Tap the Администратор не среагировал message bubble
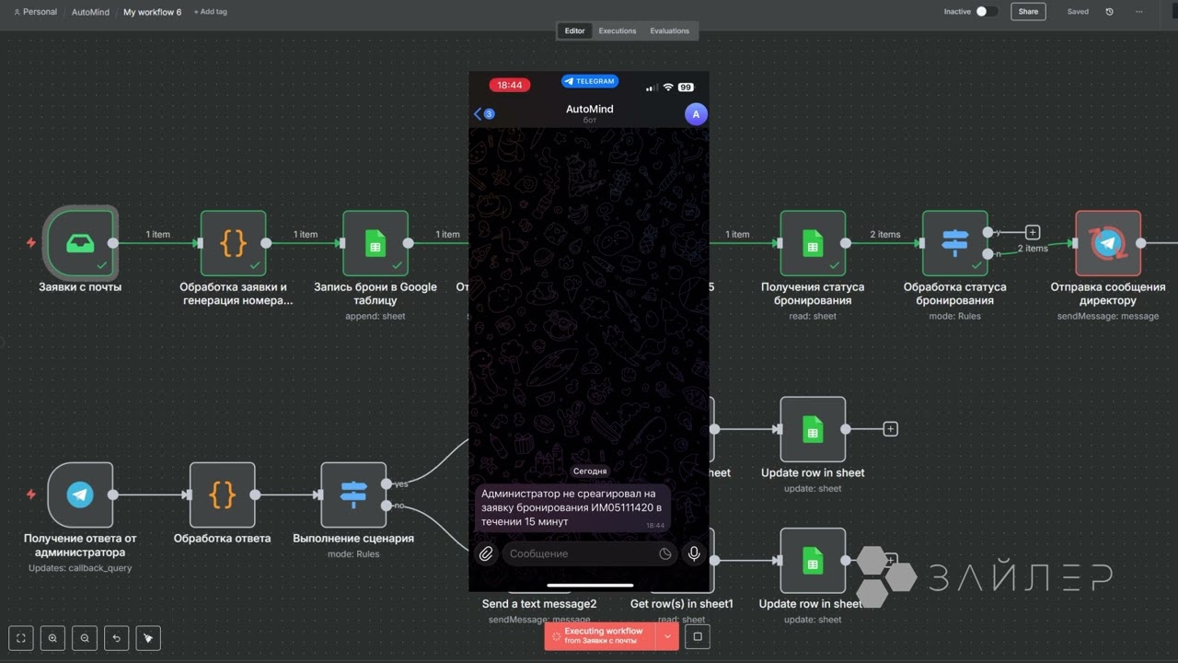Screen dimensions: 1178x663 pyautogui.click(x=572, y=507)
